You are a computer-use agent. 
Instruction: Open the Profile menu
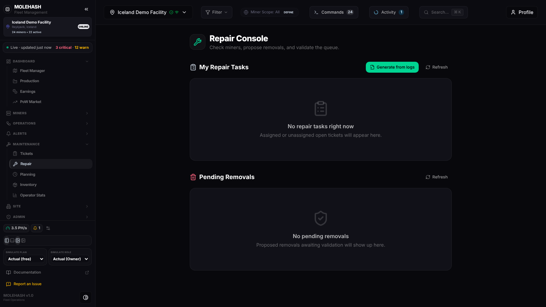tap(522, 12)
